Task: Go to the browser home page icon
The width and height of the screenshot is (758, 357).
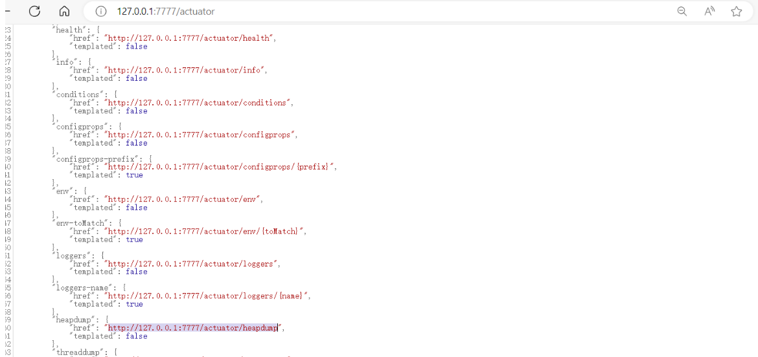Action: pyautogui.click(x=64, y=11)
